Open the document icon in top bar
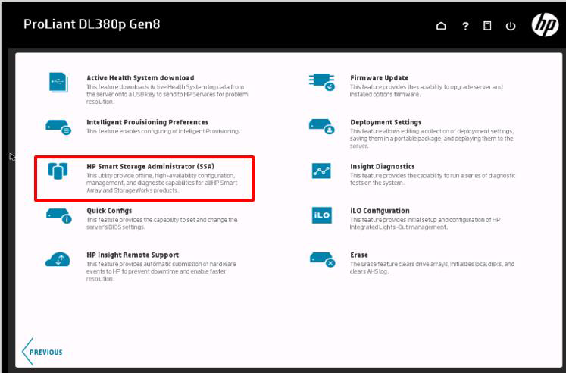Image resolution: width=566 pixels, height=373 pixels. [488, 26]
